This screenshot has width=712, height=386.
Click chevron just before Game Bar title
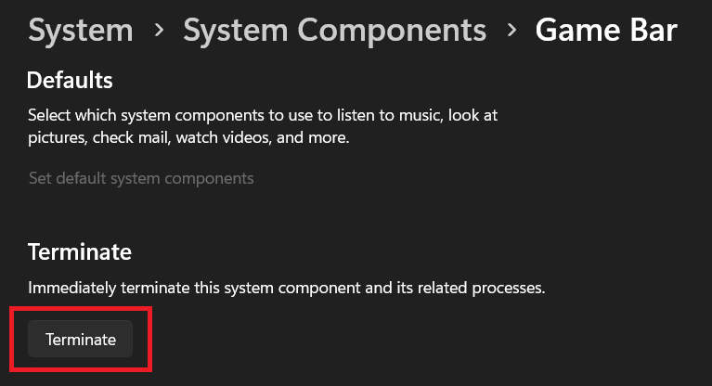click(511, 32)
